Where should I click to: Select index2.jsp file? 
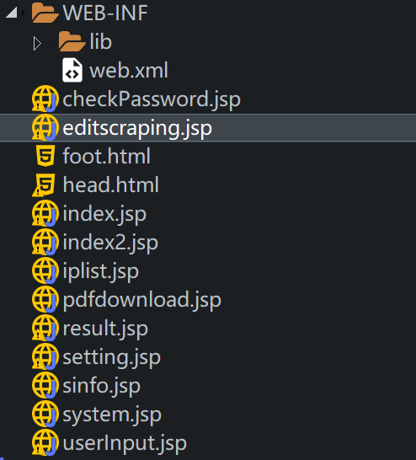pyautogui.click(x=110, y=243)
